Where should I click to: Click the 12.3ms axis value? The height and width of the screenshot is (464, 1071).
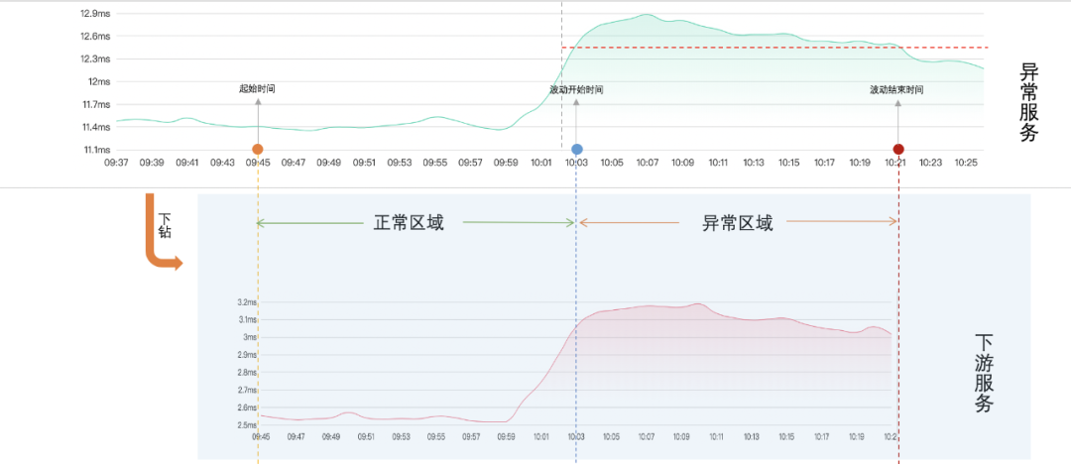click(x=95, y=58)
